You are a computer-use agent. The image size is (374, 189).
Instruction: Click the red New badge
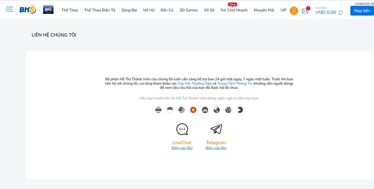[232, 4]
